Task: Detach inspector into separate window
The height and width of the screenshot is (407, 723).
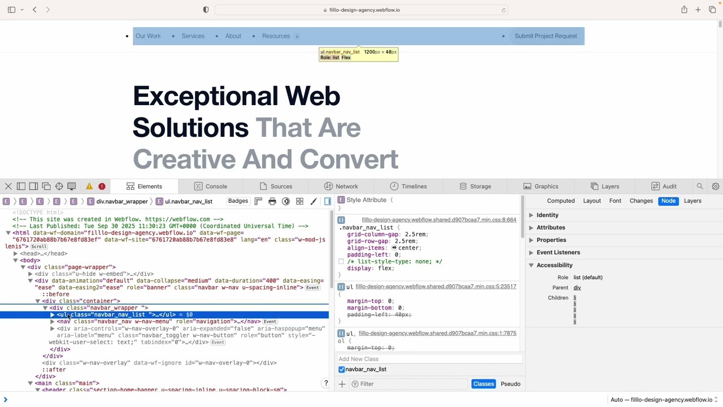Action: [x=46, y=186]
